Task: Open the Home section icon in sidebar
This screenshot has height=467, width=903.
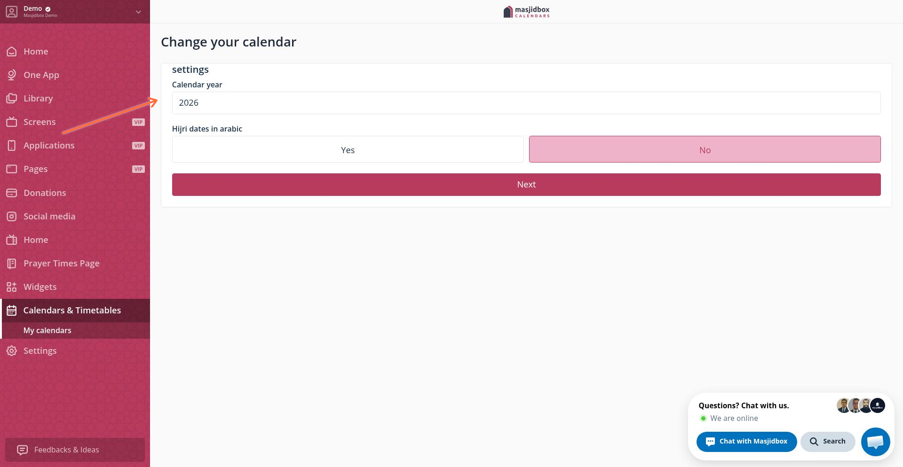Action: click(x=12, y=51)
